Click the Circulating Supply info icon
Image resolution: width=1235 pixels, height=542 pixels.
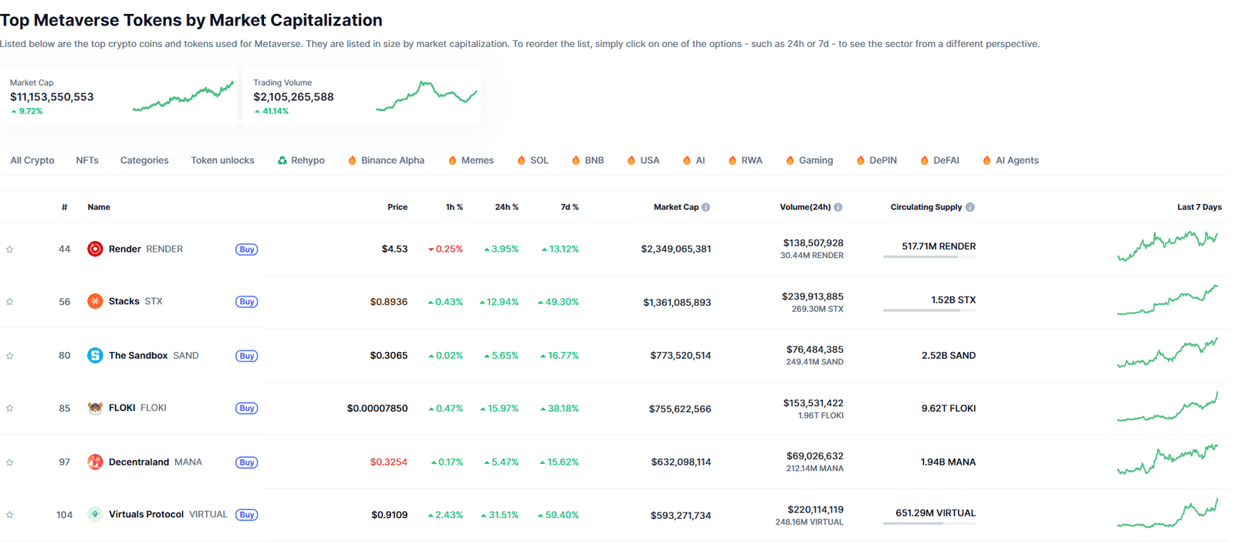click(970, 207)
